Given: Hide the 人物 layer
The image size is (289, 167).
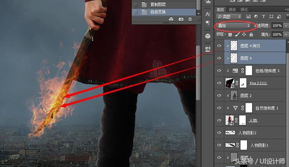Looking at the screenshot, I should [219, 120].
